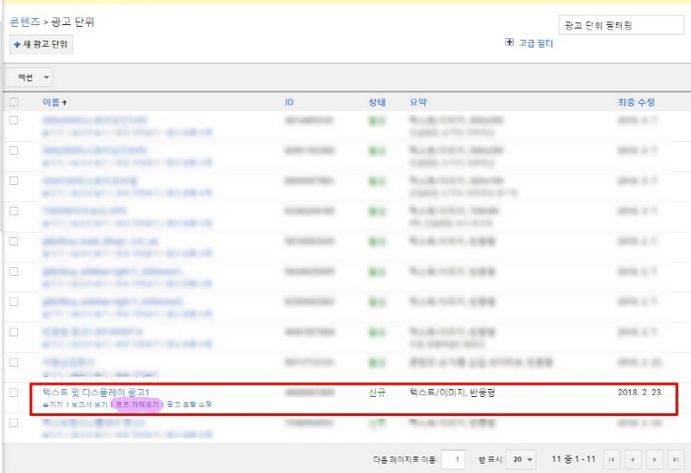Sort the table by the 최종 수정 column

[636, 102]
